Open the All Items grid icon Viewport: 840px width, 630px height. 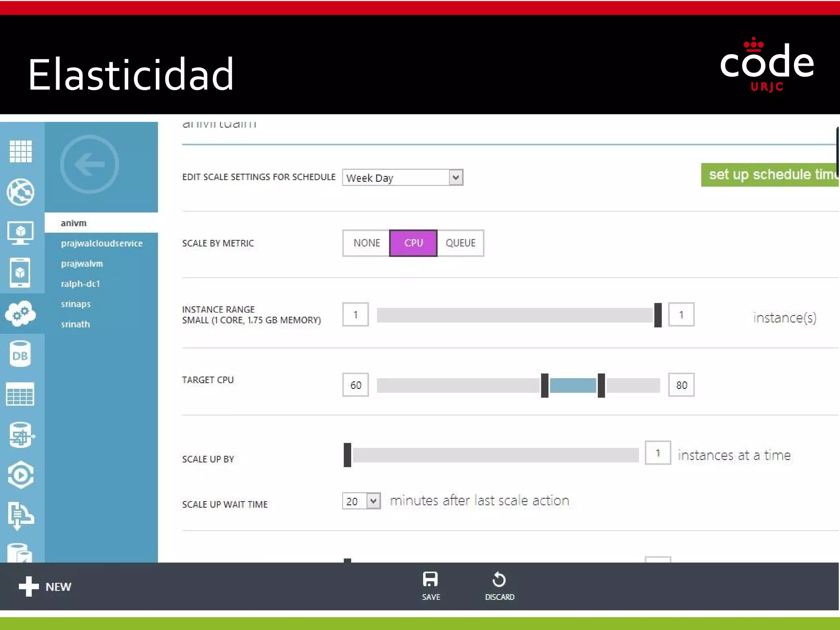pos(21,151)
